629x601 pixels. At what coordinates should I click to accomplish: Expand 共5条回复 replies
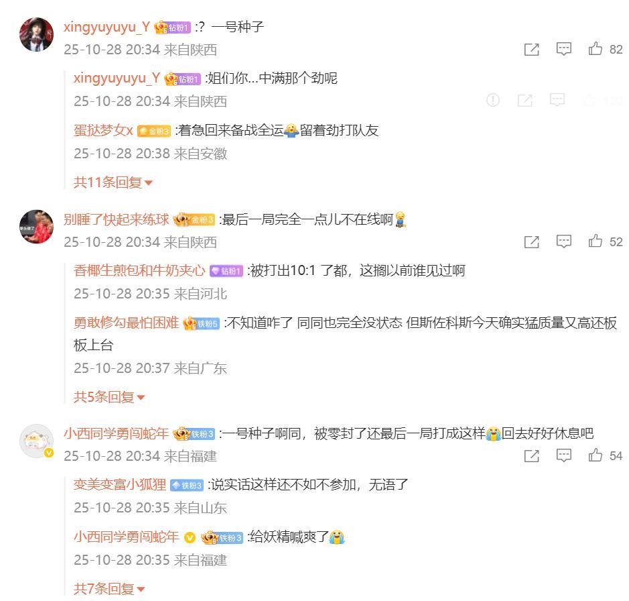coord(109,397)
